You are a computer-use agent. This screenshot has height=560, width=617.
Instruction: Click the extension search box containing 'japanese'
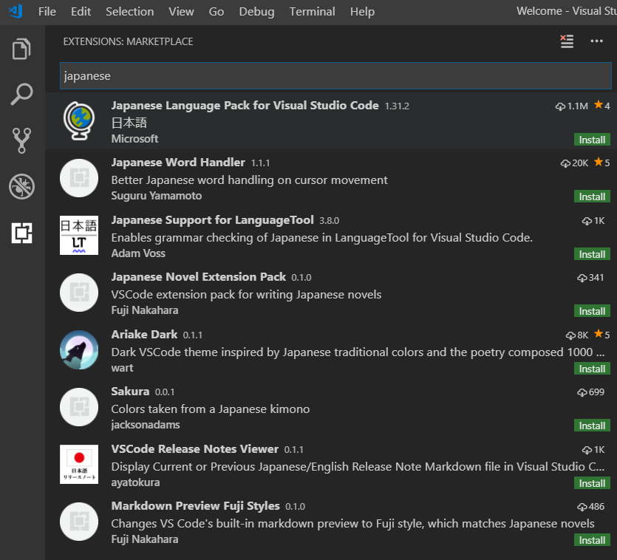pos(335,76)
